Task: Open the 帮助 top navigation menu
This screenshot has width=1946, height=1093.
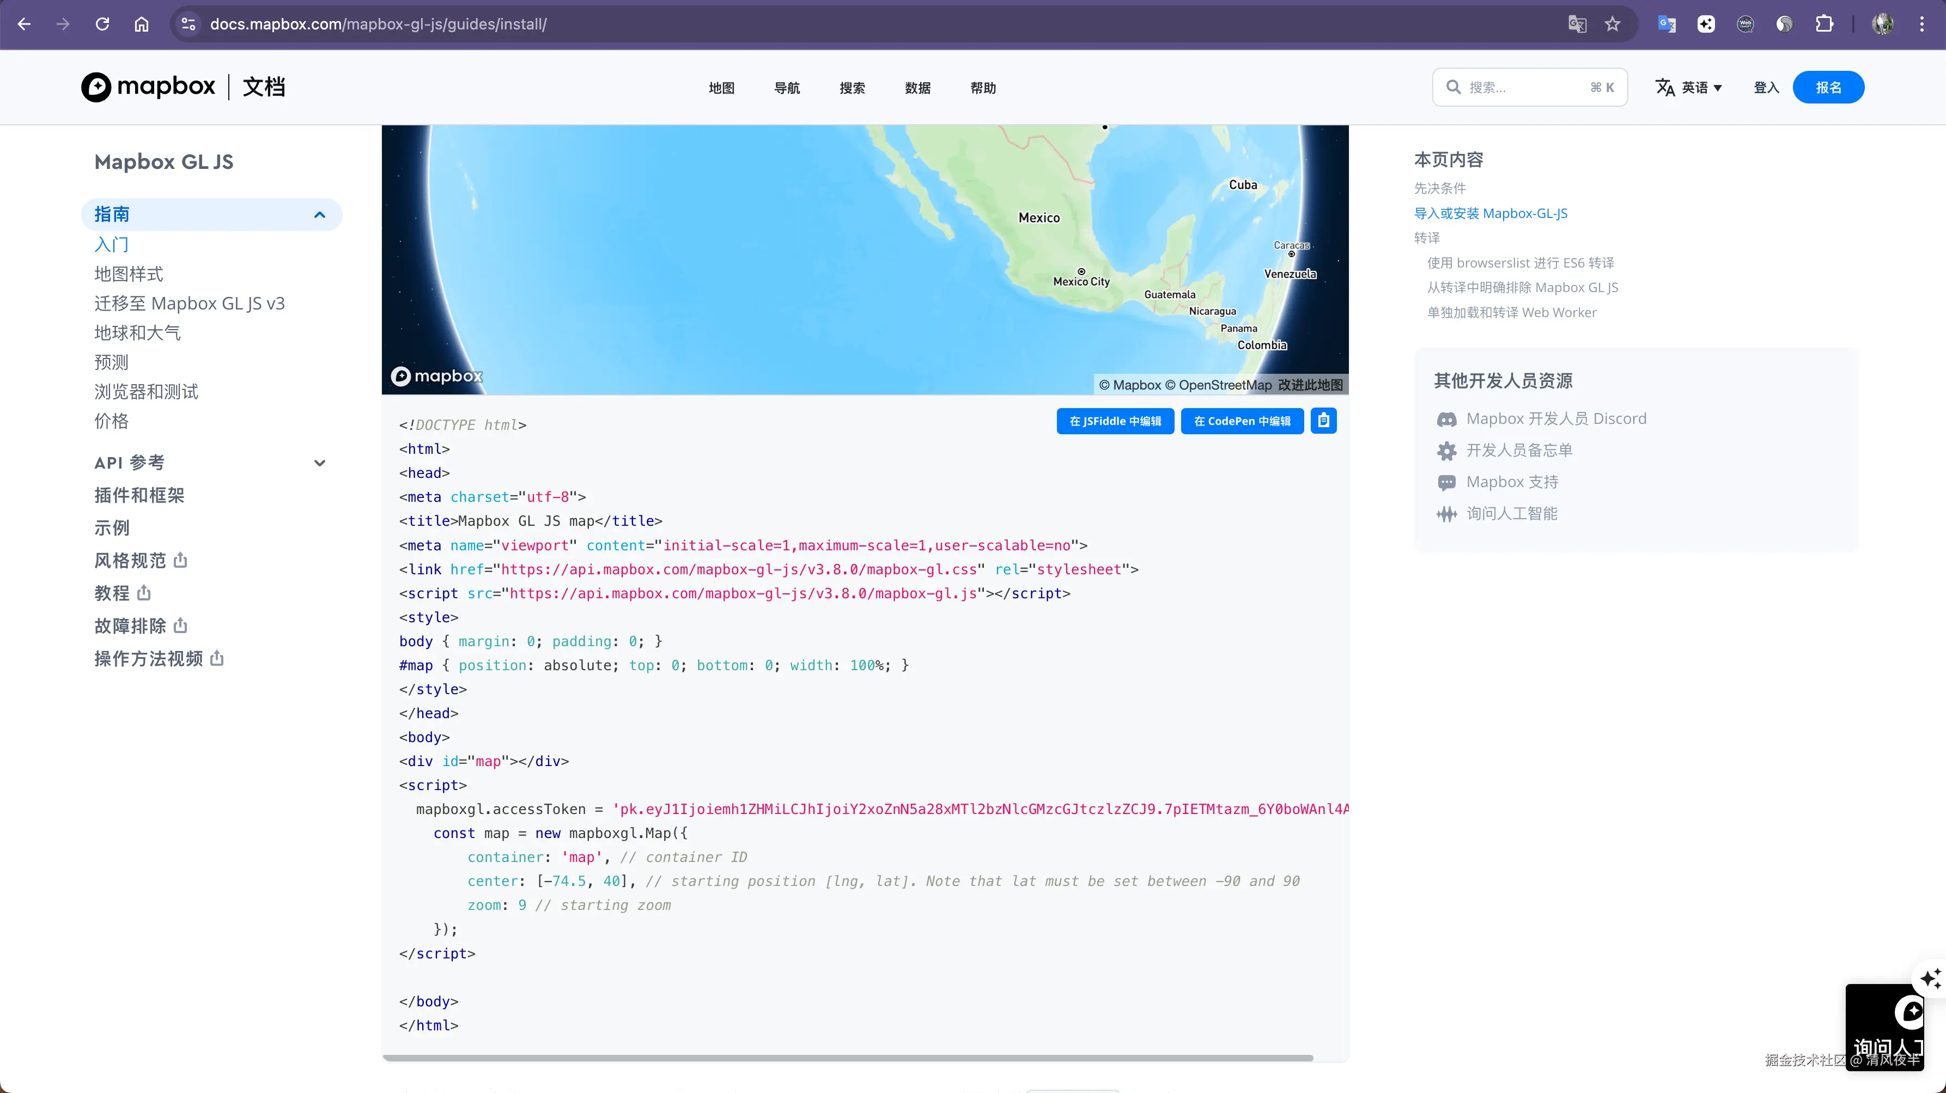Action: click(983, 88)
